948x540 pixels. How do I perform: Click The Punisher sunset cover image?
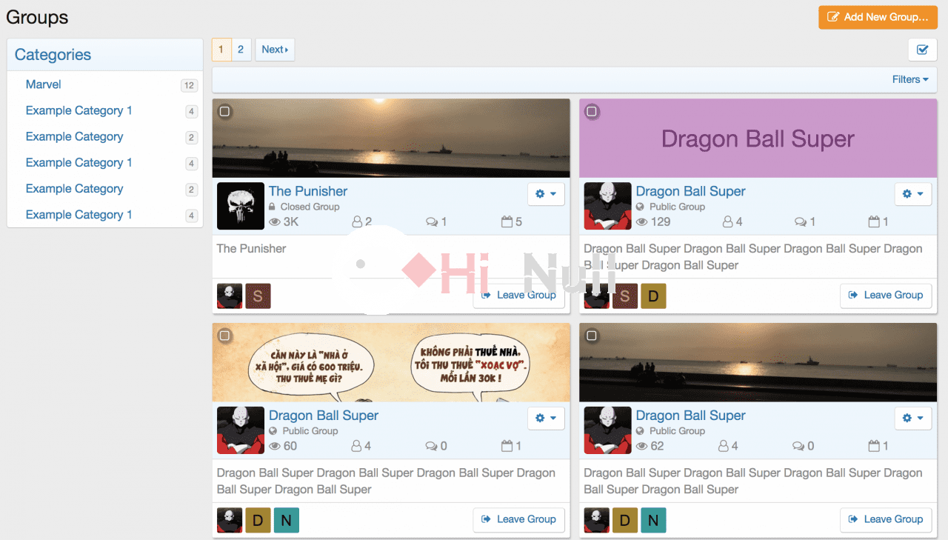tap(391, 139)
